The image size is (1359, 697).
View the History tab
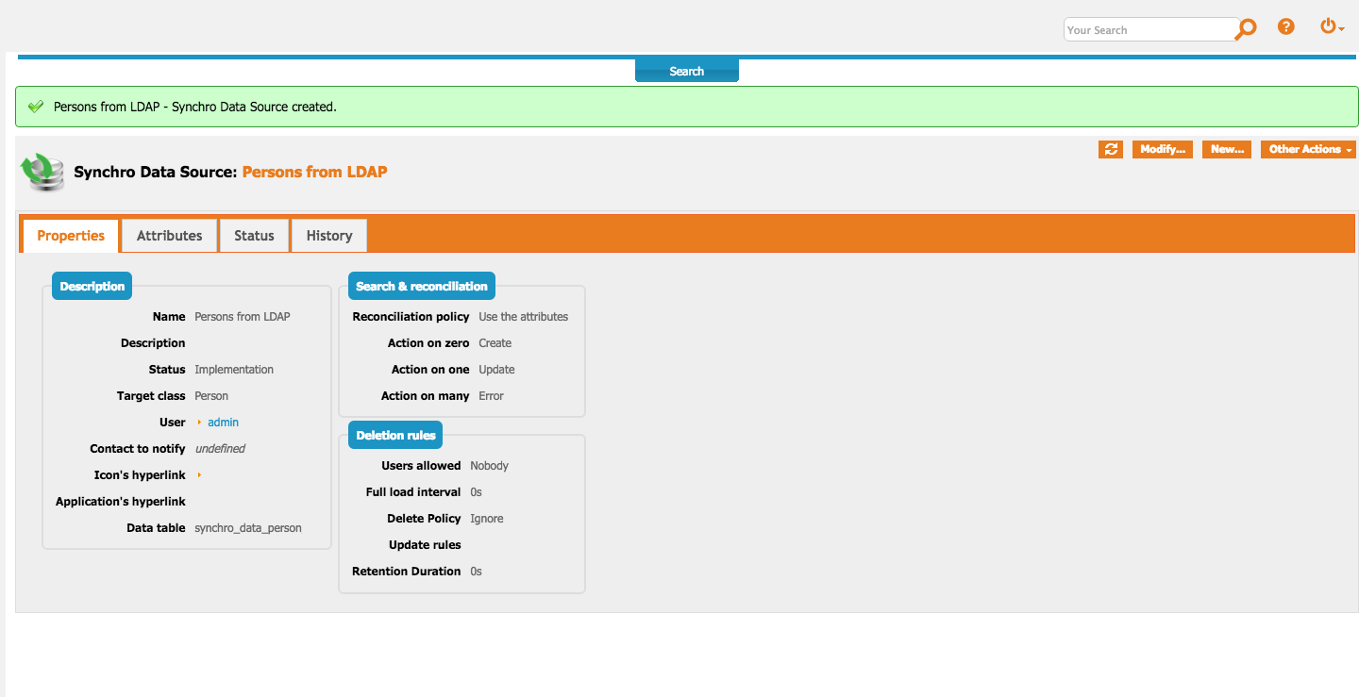(328, 236)
